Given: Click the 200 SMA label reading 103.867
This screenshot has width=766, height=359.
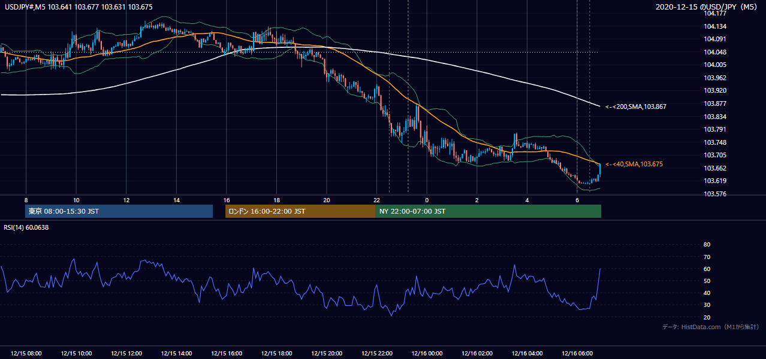Looking at the screenshot, I should point(635,107).
